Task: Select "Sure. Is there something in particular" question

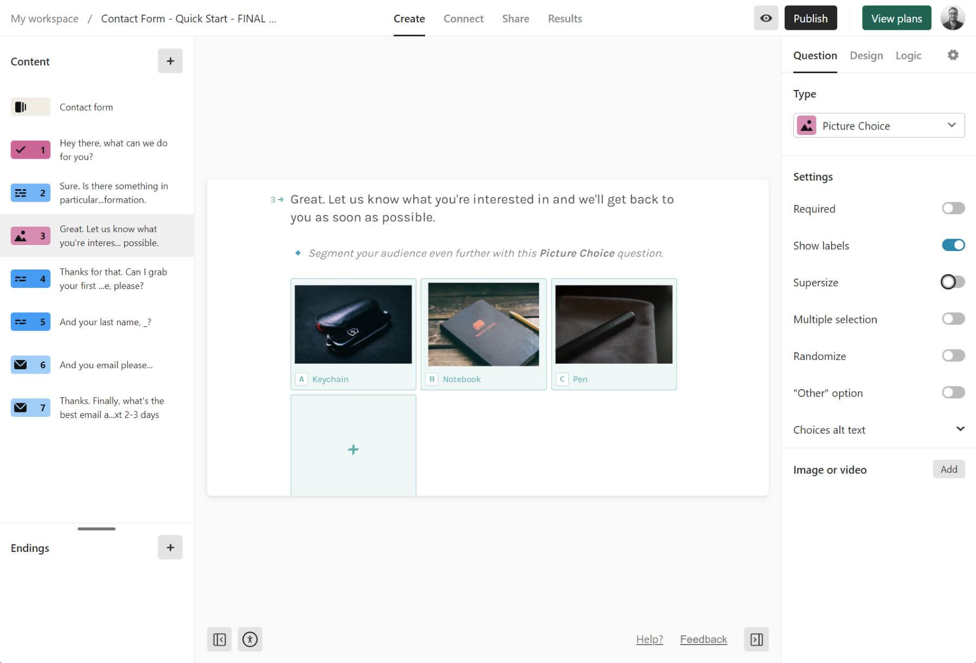Action: click(114, 192)
